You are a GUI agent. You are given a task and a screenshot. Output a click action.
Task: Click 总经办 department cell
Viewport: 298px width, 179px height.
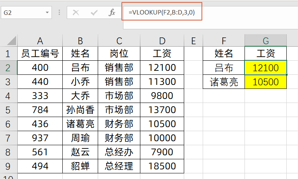tap(119, 152)
